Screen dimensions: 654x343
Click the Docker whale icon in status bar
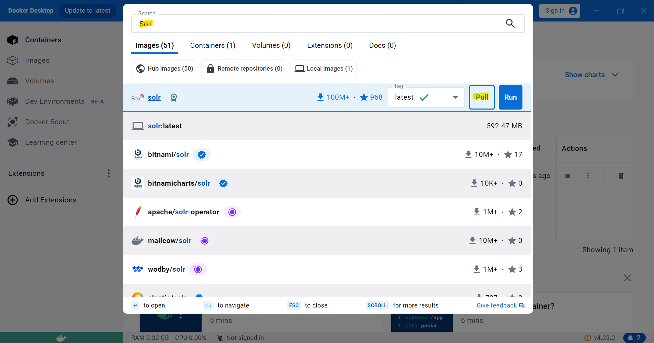62,338
